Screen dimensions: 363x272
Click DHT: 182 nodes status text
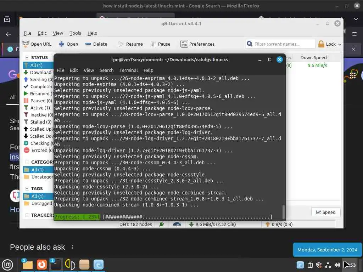136,224
